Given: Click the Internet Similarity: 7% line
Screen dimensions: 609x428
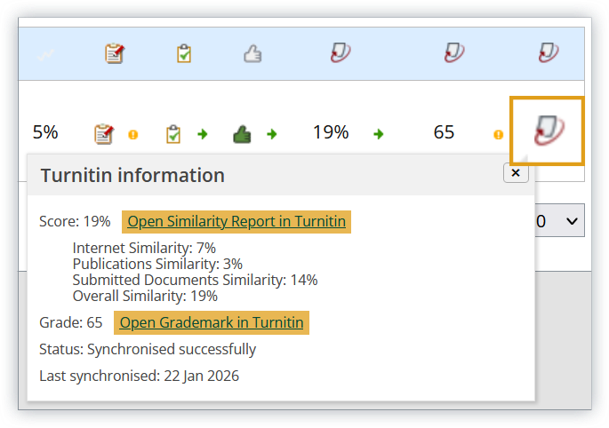Looking at the screenshot, I should (x=144, y=248).
